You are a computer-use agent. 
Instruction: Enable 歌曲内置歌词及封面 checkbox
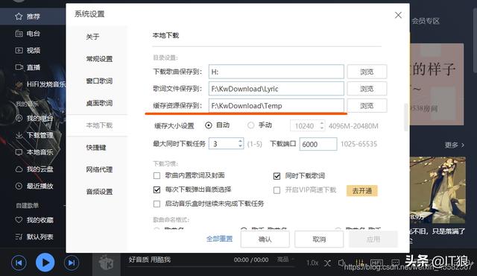point(157,175)
